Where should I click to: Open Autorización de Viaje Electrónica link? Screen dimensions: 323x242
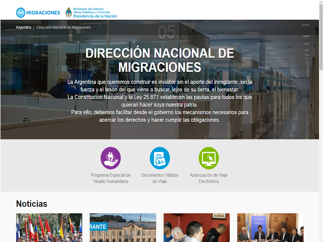(209, 178)
